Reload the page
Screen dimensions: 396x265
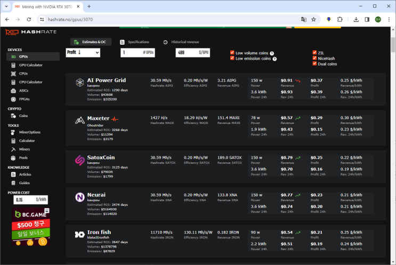(x=29, y=19)
